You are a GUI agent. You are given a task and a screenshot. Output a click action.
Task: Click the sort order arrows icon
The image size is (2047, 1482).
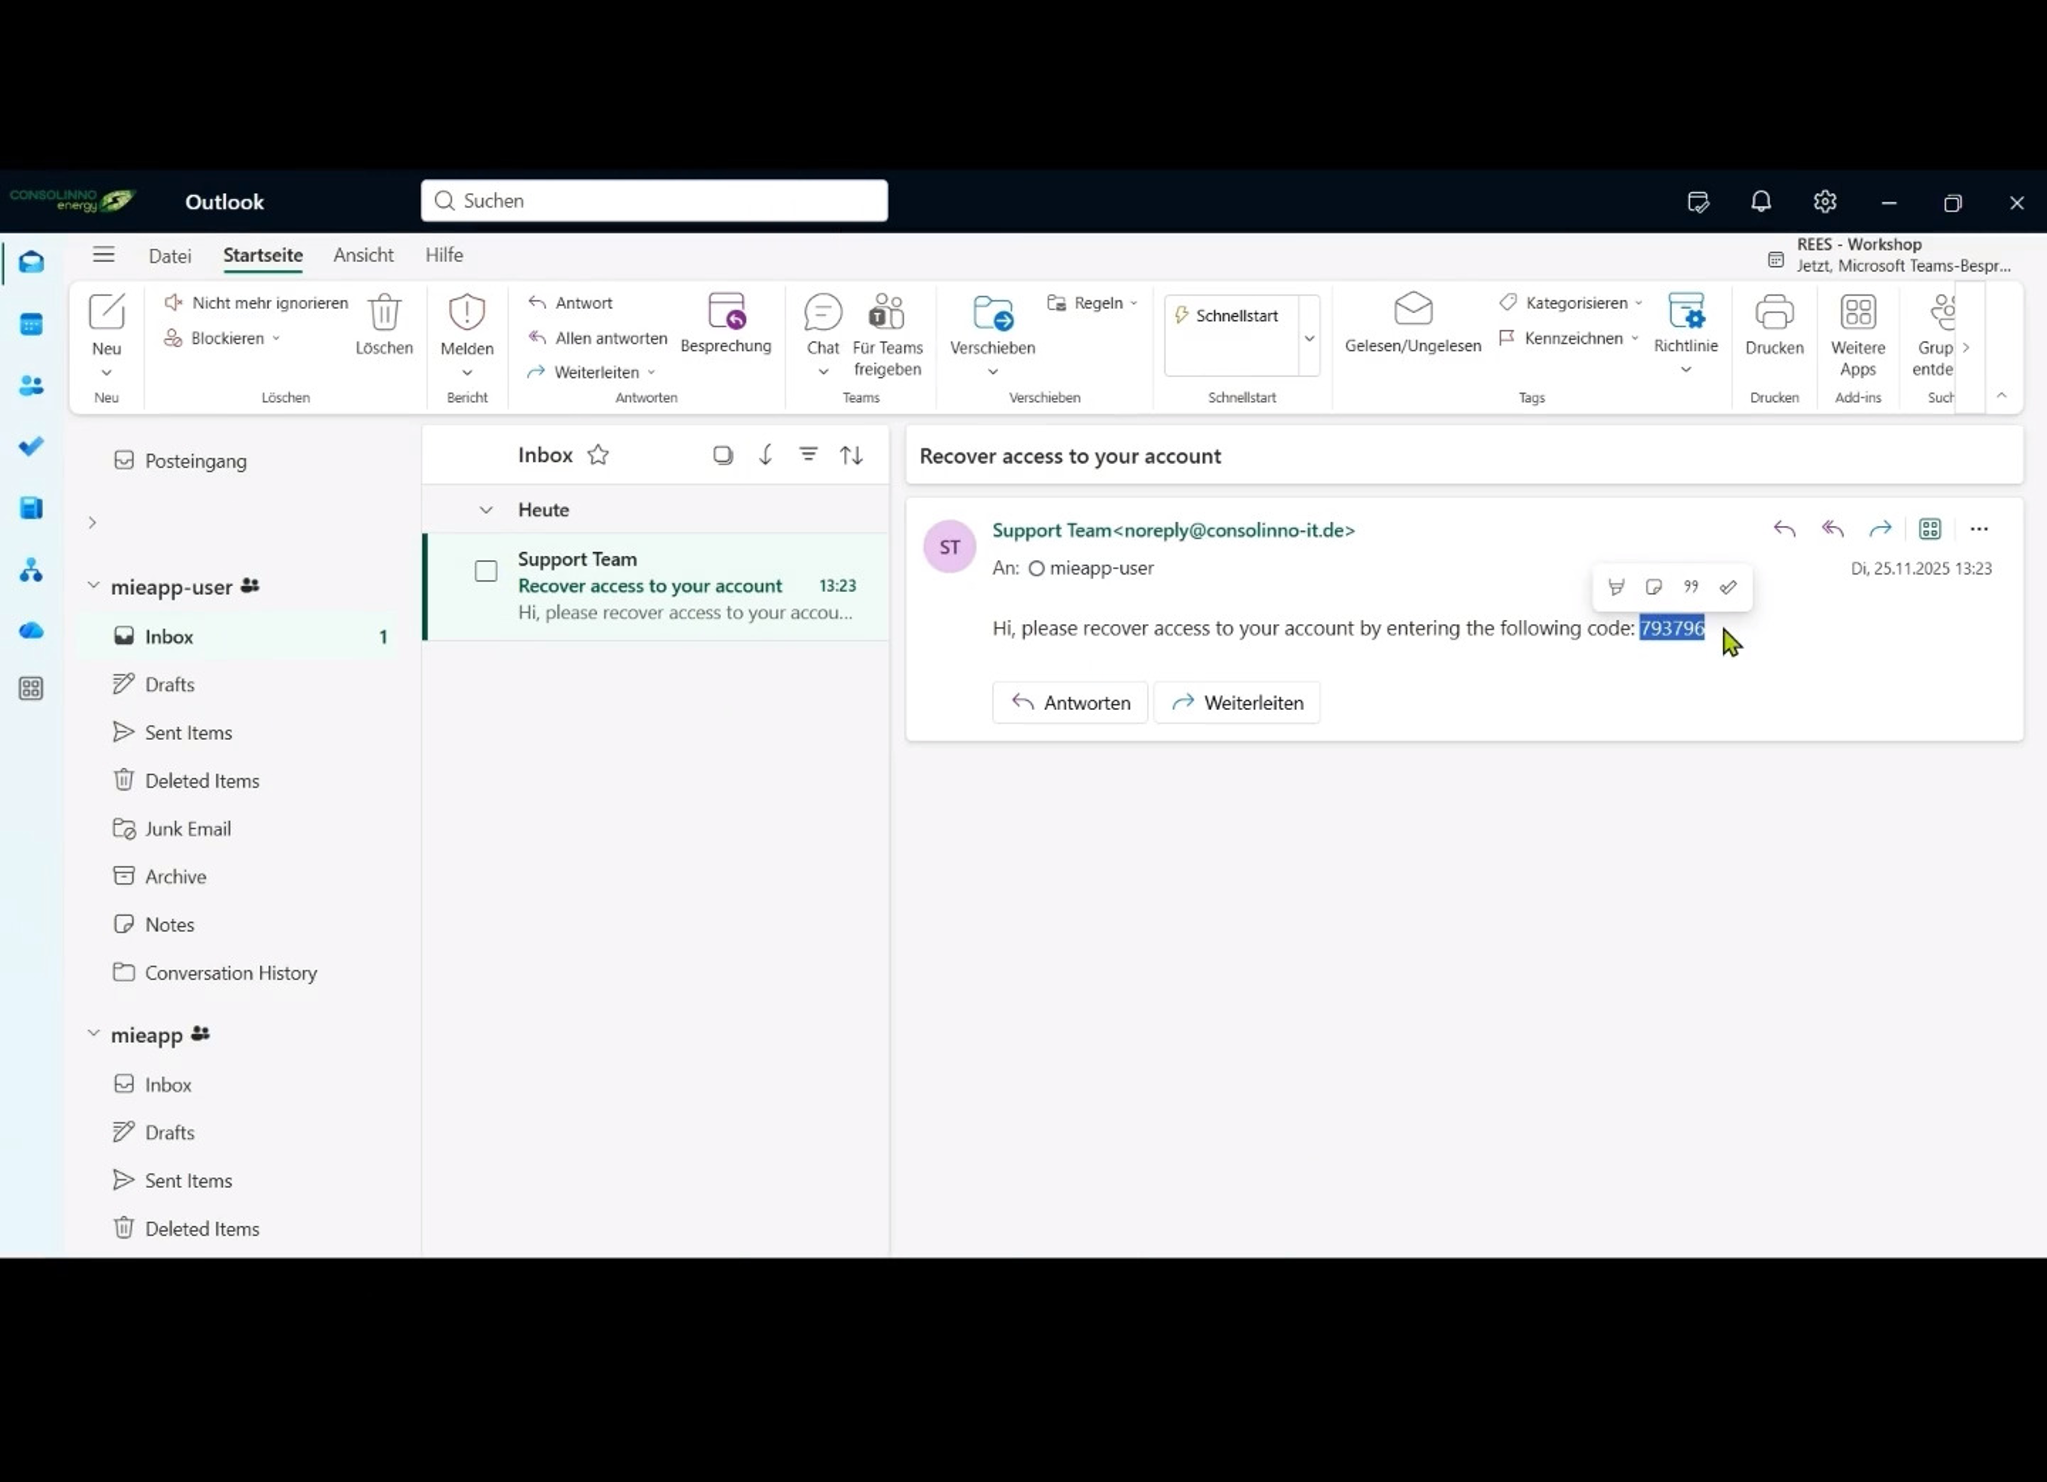click(x=851, y=454)
